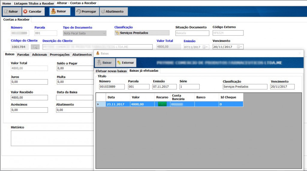Click the client search magnifier icon
The height and width of the screenshot is (171, 307).
35,47
